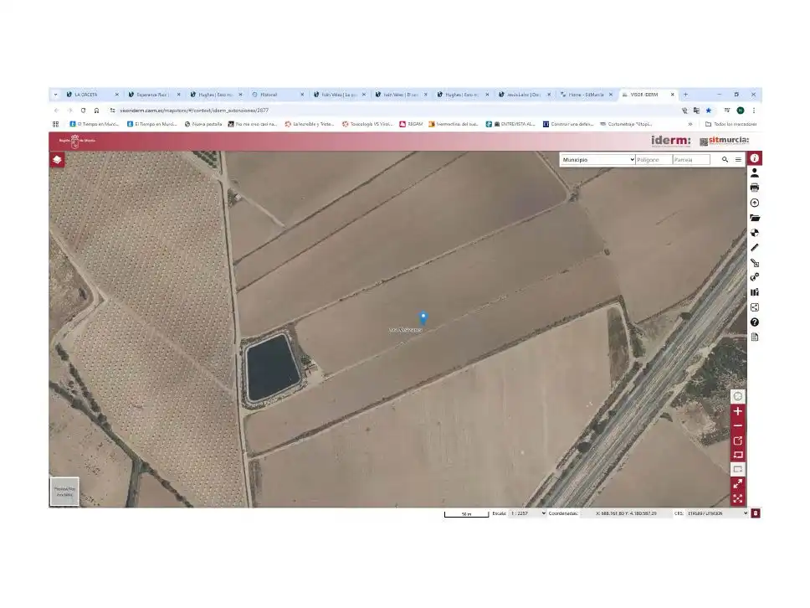The image size is (810, 608).
Task: Open the layers panel button
Action: [x=58, y=160]
